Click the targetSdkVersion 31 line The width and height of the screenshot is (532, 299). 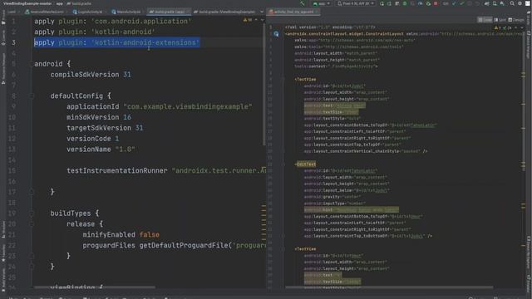tap(105, 128)
